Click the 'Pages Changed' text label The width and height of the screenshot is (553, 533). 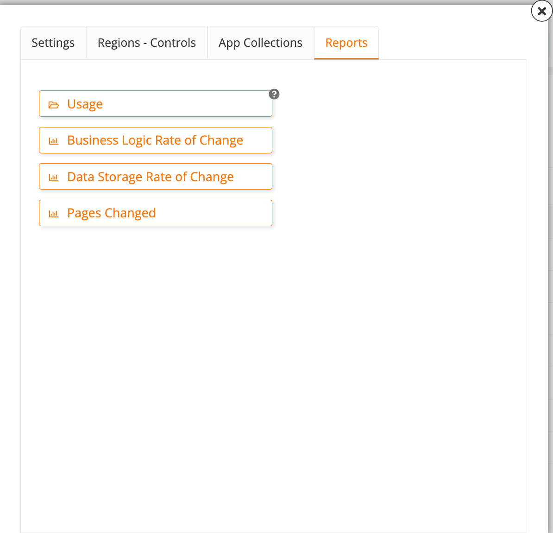(111, 213)
